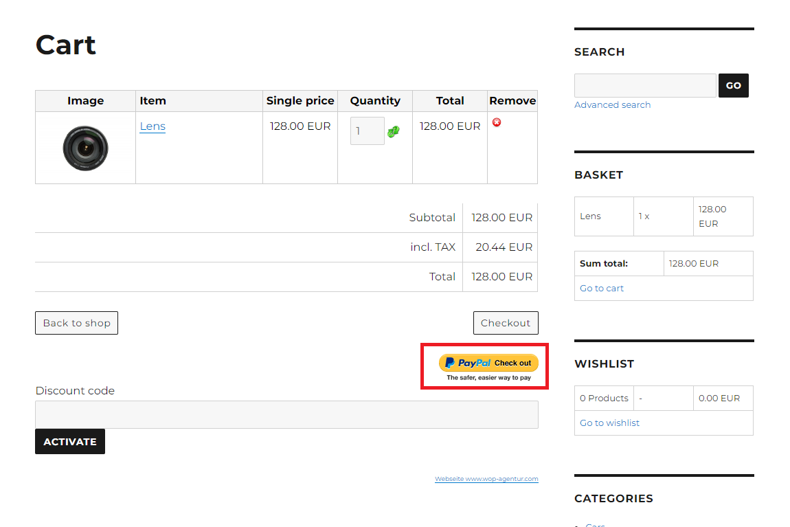Focus the Discount code input field
This screenshot has height=527, width=790.
(x=286, y=414)
